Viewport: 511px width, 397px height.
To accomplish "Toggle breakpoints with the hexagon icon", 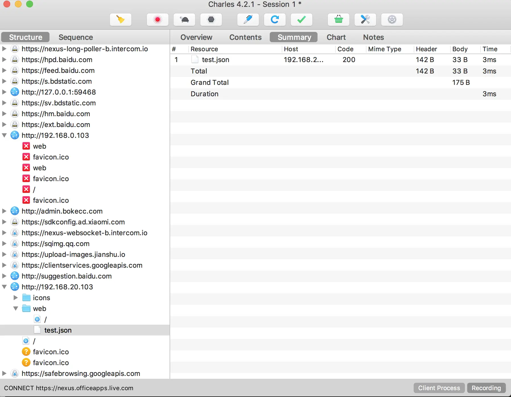I will click(211, 20).
